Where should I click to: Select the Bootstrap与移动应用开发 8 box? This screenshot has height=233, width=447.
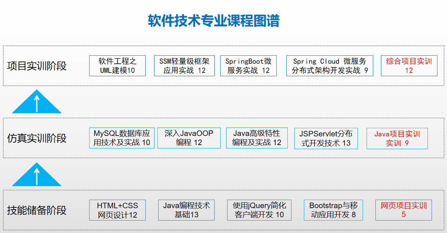[x=333, y=210]
